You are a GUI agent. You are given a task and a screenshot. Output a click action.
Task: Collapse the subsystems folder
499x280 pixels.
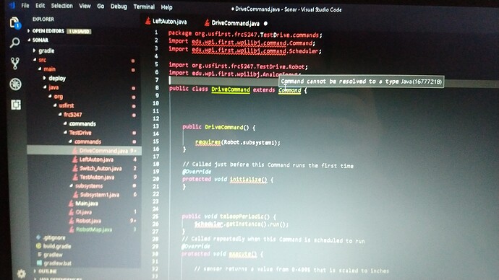click(x=71, y=185)
